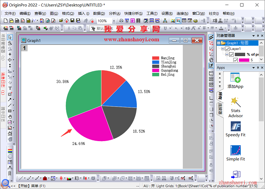Open the font color dropdown arrow
The width and height of the screenshot is (265, 189).
pyautogui.click(x=225, y=28)
